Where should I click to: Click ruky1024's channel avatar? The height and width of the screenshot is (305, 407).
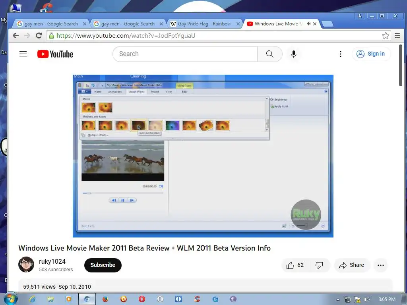pyautogui.click(x=26, y=264)
